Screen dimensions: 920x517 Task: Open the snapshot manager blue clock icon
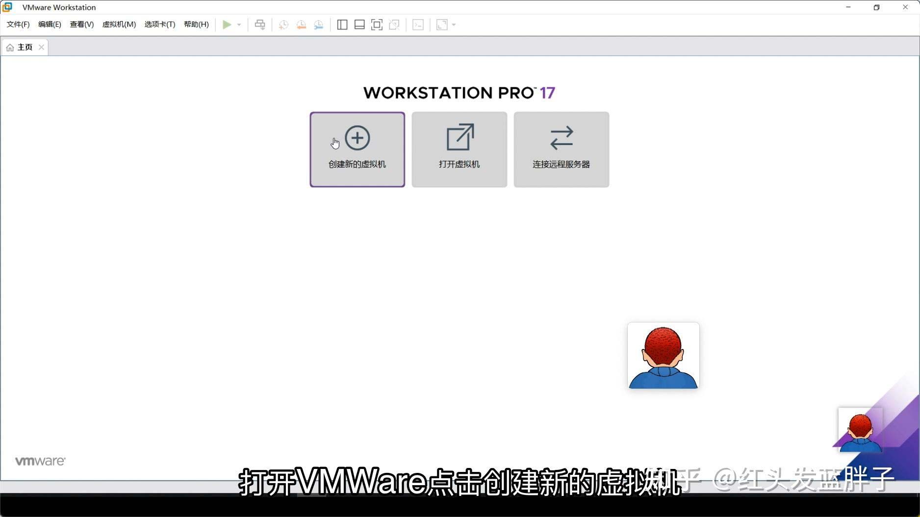point(319,25)
